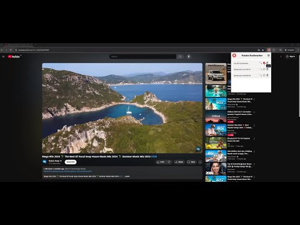Click the search magnifier button
300x225 pixels.
[x=180, y=56]
